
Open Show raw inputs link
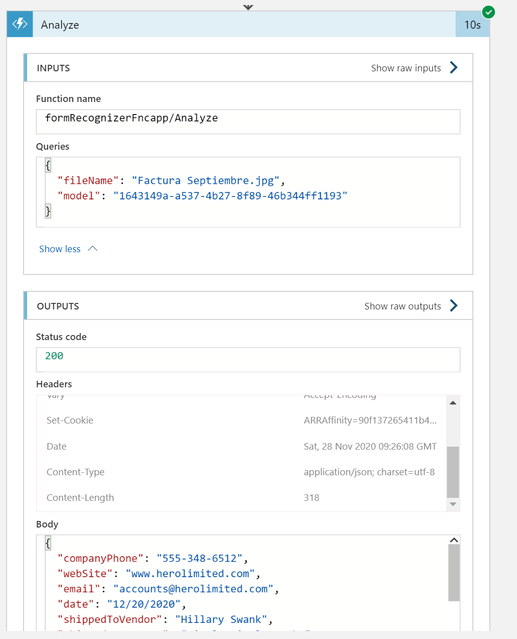(x=405, y=68)
